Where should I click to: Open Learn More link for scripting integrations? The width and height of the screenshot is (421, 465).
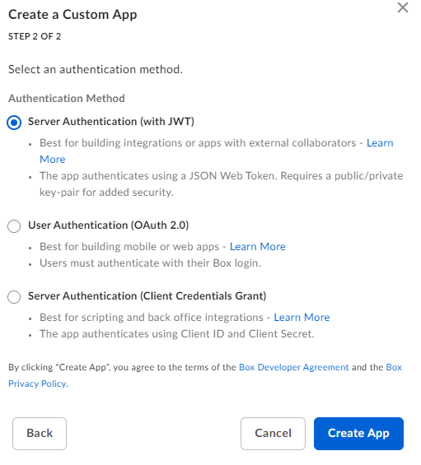302,318
